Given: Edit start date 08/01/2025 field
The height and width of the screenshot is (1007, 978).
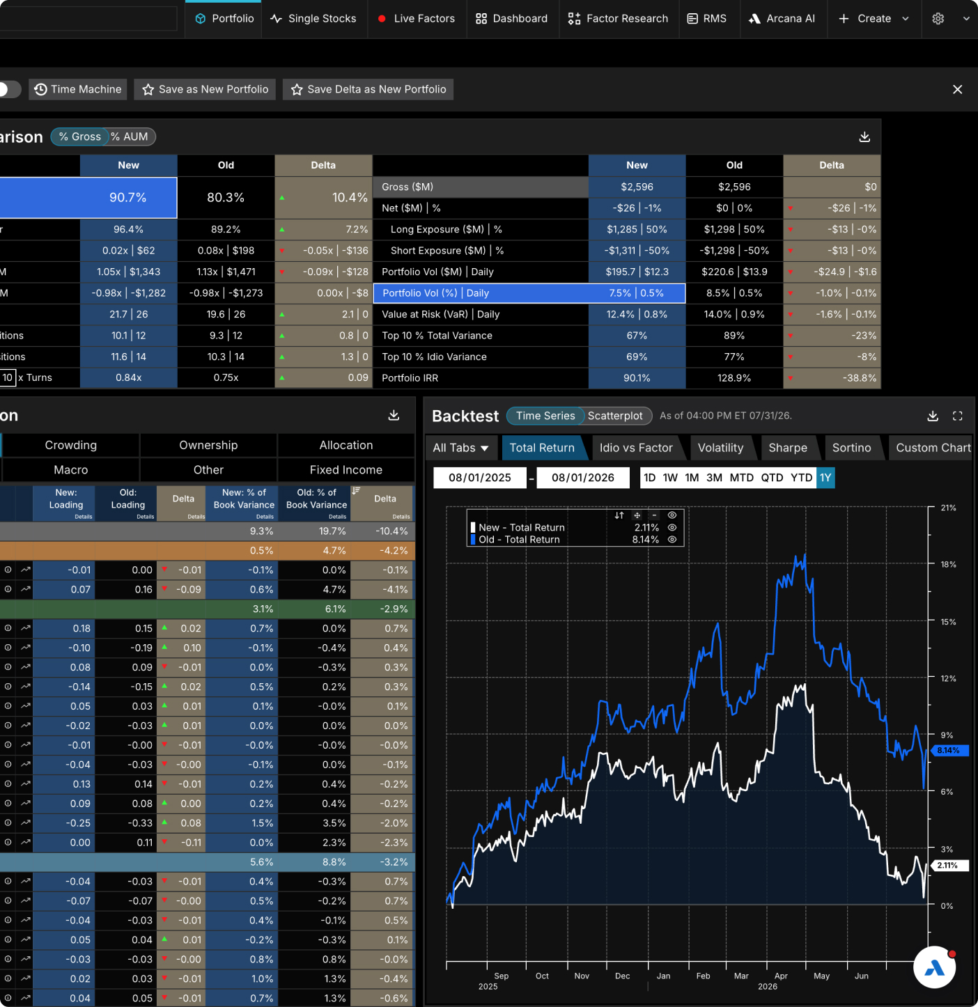Looking at the screenshot, I should [x=480, y=478].
